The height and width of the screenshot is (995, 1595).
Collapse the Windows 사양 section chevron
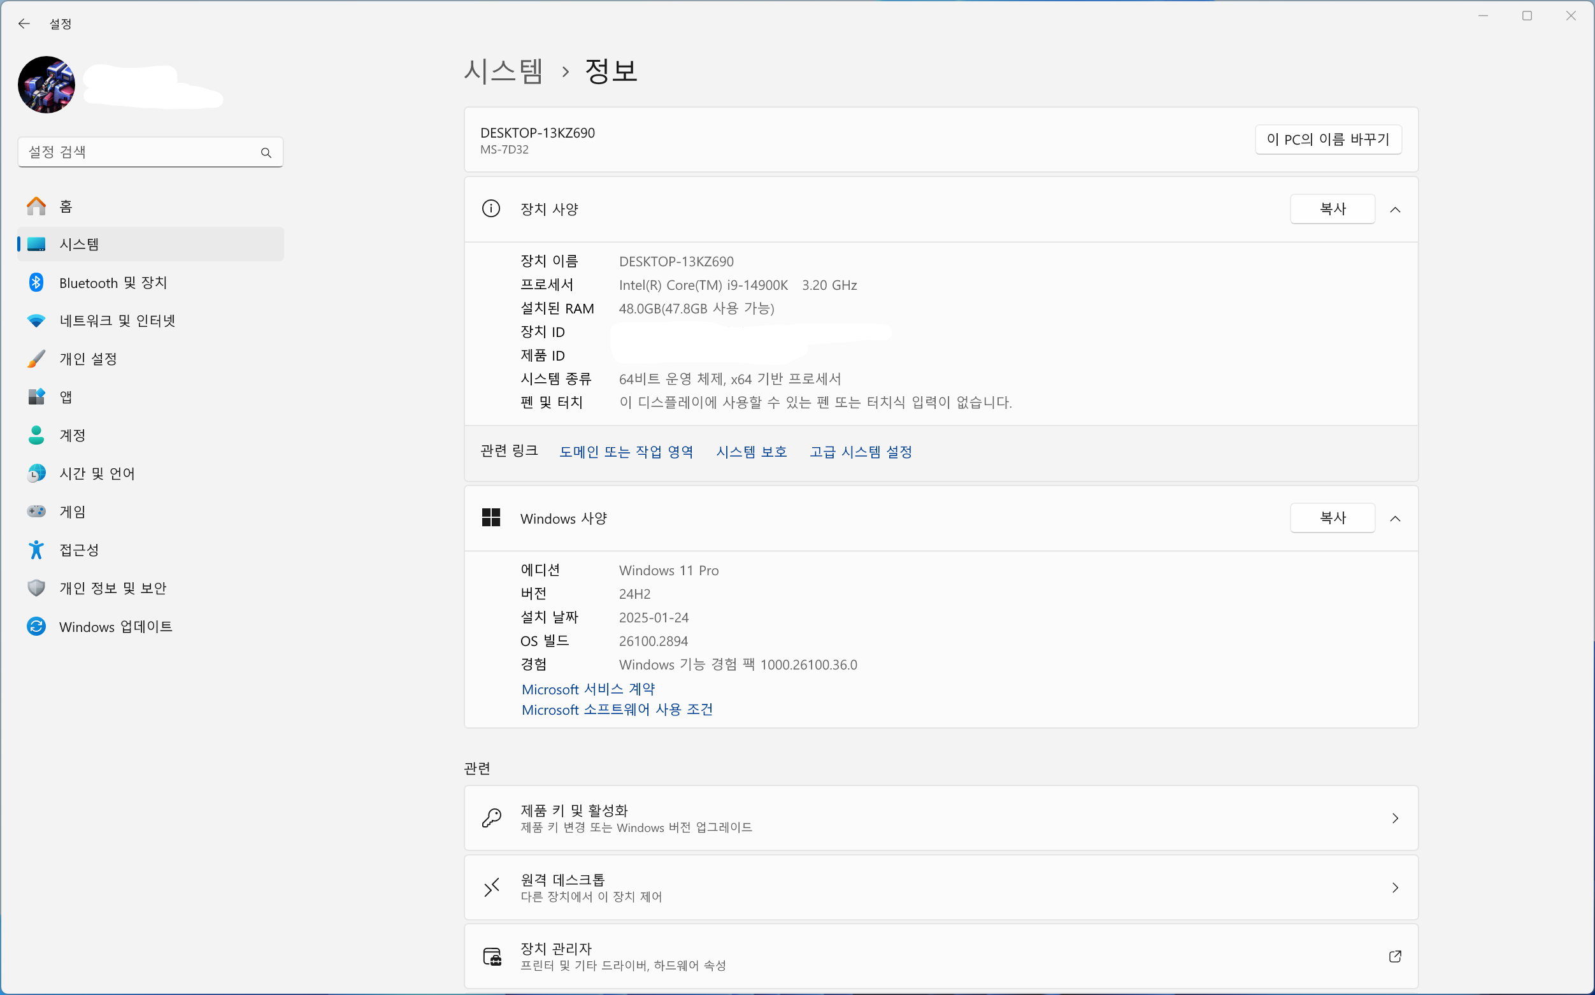(x=1395, y=519)
